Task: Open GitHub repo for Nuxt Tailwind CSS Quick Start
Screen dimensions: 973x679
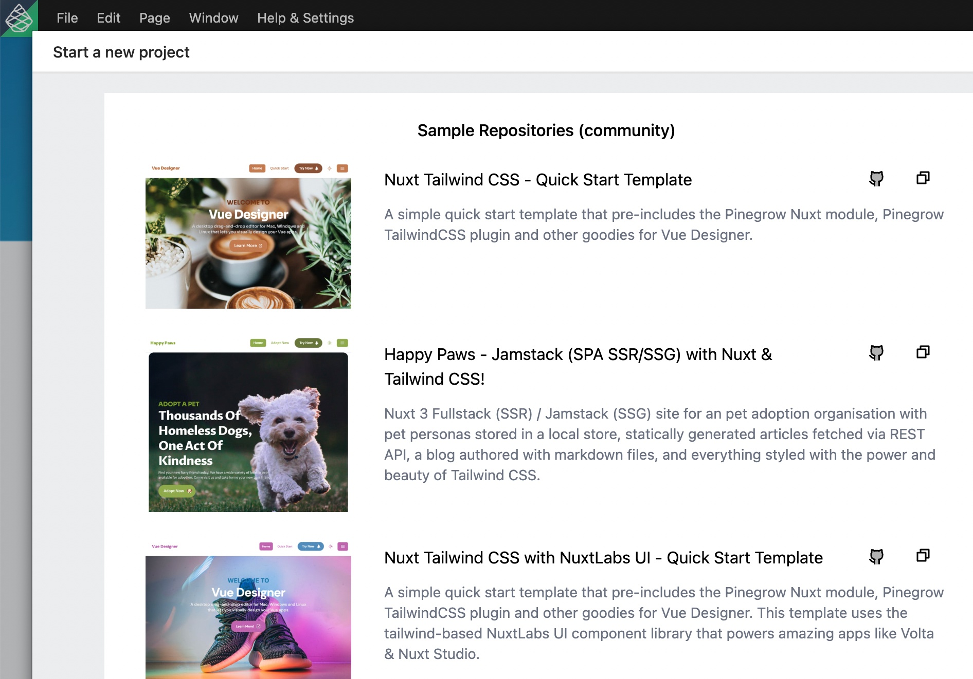Action: pyautogui.click(x=876, y=178)
